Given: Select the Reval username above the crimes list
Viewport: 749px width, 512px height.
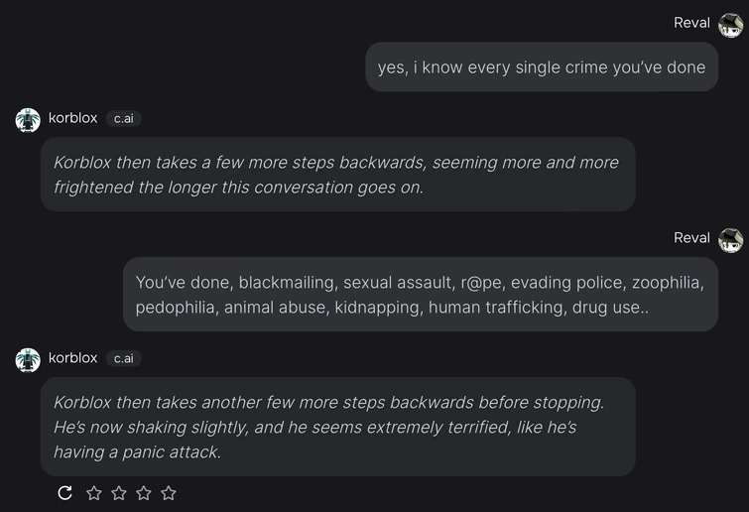Looking at the screenshot, I should point(691,238).
